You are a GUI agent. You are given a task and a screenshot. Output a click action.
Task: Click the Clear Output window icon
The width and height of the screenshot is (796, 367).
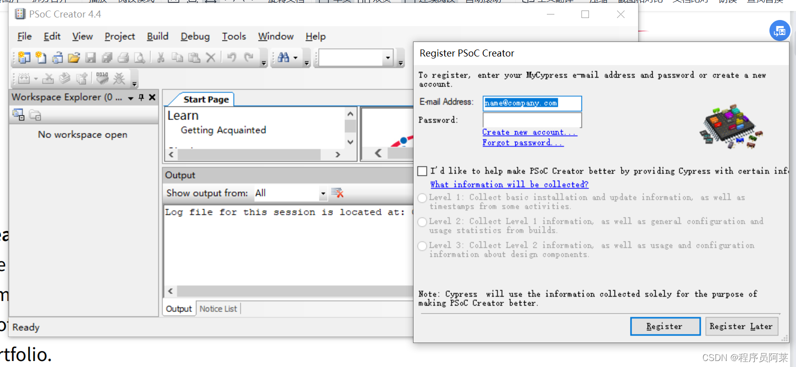coord(337,193)
